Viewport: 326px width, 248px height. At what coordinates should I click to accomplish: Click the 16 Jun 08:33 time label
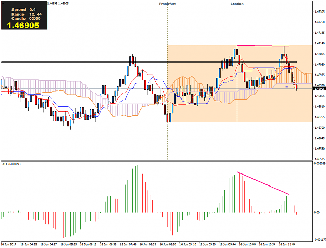click(x=148, y=244)
